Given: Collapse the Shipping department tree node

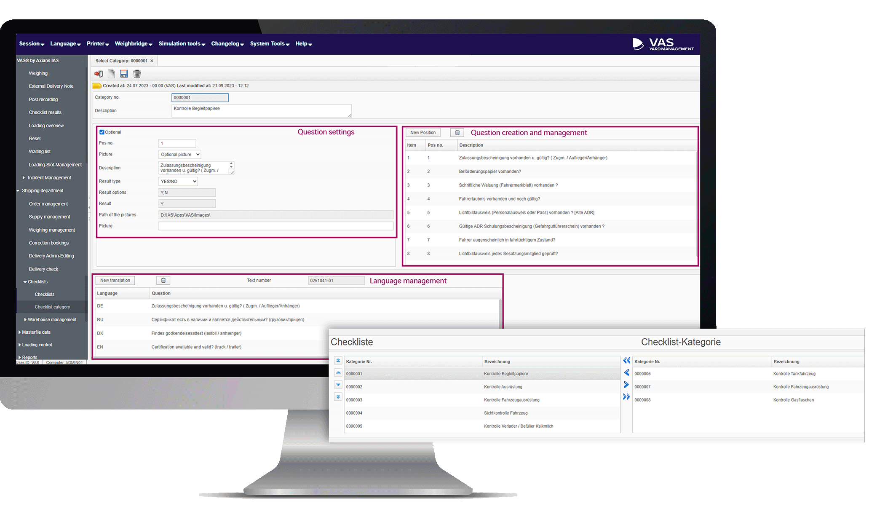Looking at the screenshot, I should click(x=18, y=191).
